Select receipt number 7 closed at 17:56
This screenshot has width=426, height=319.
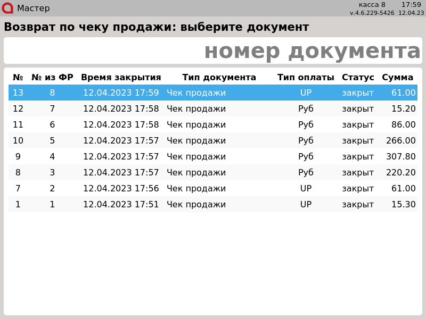point(213,189)
